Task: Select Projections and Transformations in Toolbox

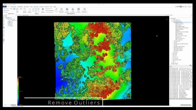Action: 182,44
